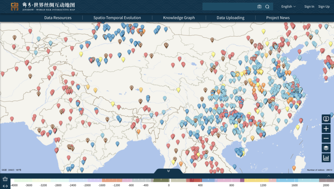Image resolution: width=334 pixels, height=189 pixels.
Task: Collapse panel with double-chevron down tab
Action: point(168,171)
